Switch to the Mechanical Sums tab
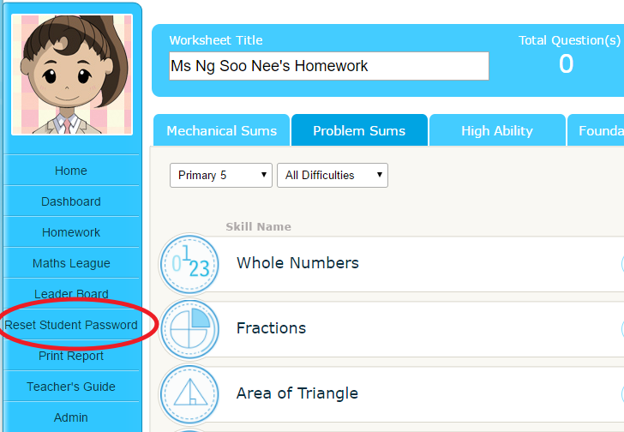The height and width of the screenshot is (432, 624). pos(222,130)
